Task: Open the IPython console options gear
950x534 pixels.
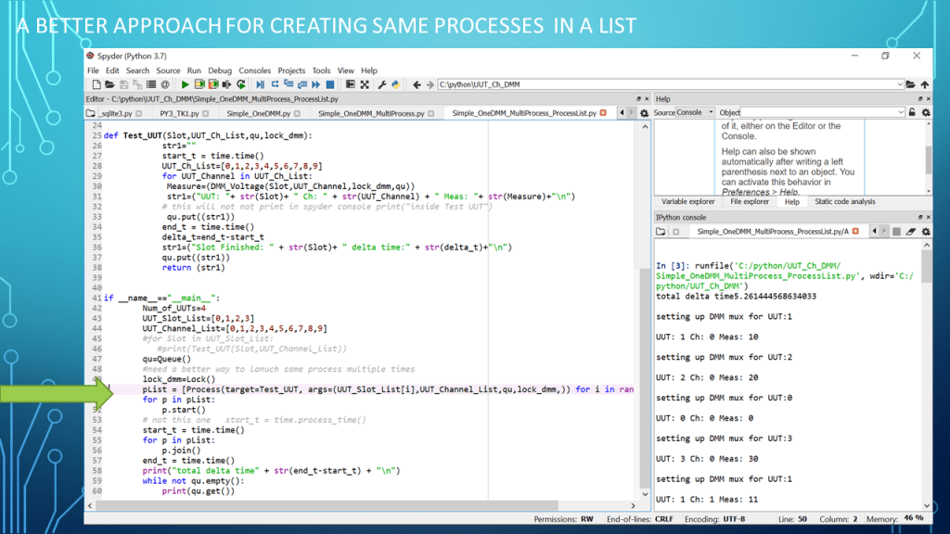Action: pyautogui.click(x=925, y=232)
